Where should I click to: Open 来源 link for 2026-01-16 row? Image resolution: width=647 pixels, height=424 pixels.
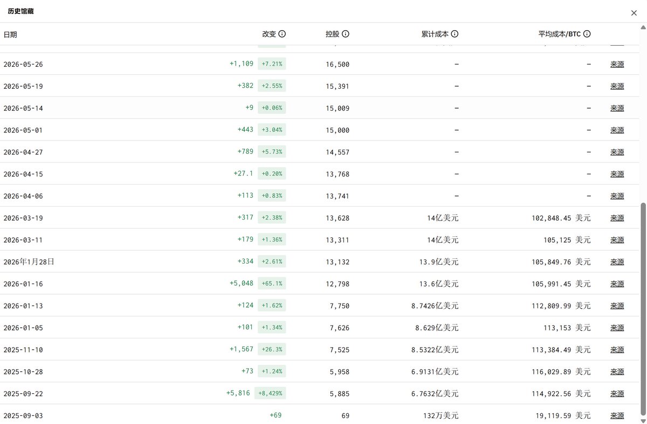click(x=617, y=284)
